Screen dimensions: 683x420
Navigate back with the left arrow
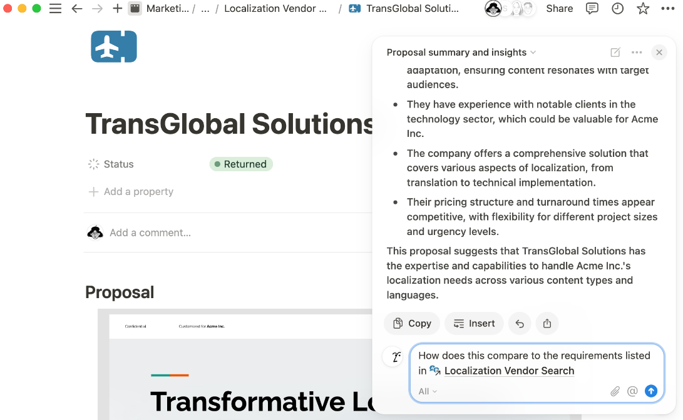tap(76, 9)
